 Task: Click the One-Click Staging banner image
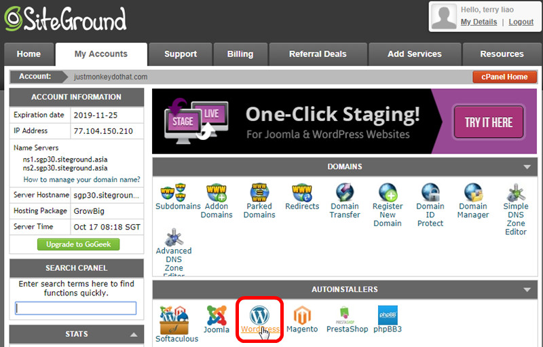pos(344,121)
